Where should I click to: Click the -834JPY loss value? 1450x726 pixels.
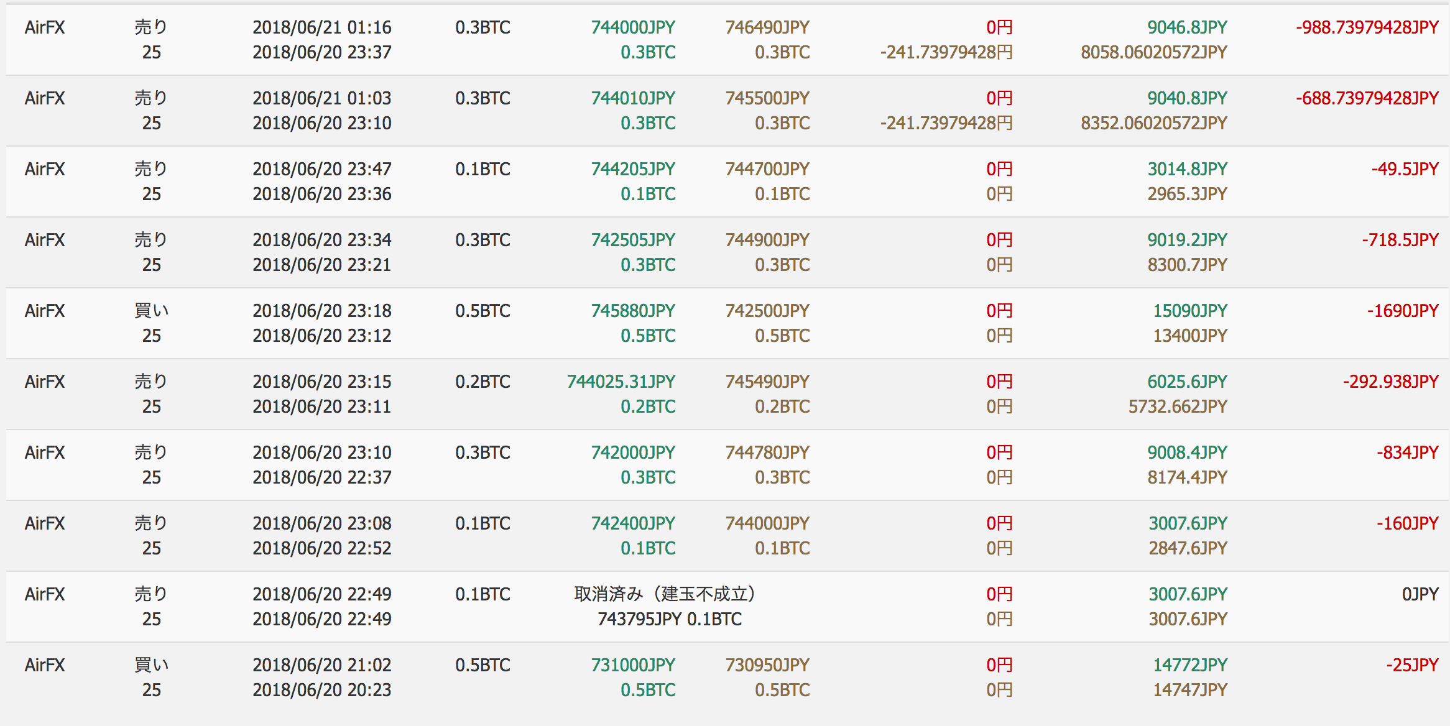(x=1408, y=453)
